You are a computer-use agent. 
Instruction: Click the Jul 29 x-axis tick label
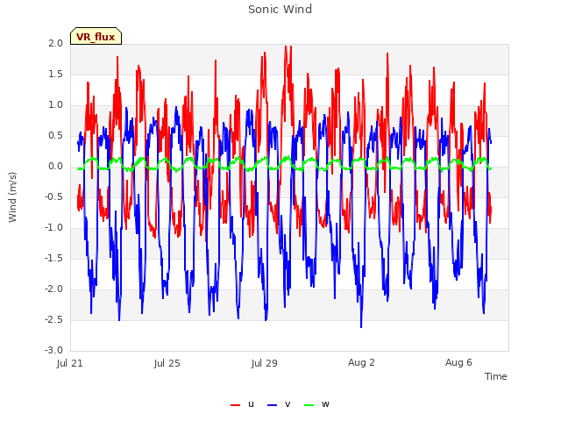tap(265, 363)
